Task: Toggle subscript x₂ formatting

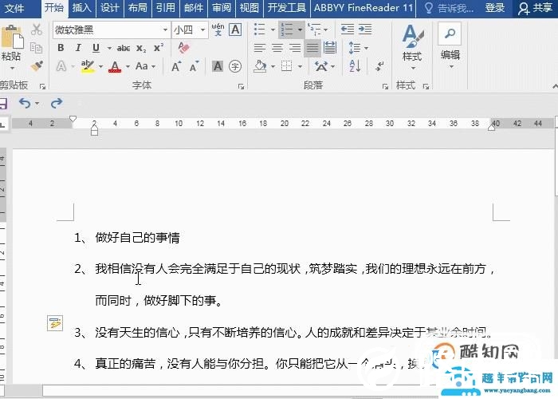Action: tap(141, 49)
